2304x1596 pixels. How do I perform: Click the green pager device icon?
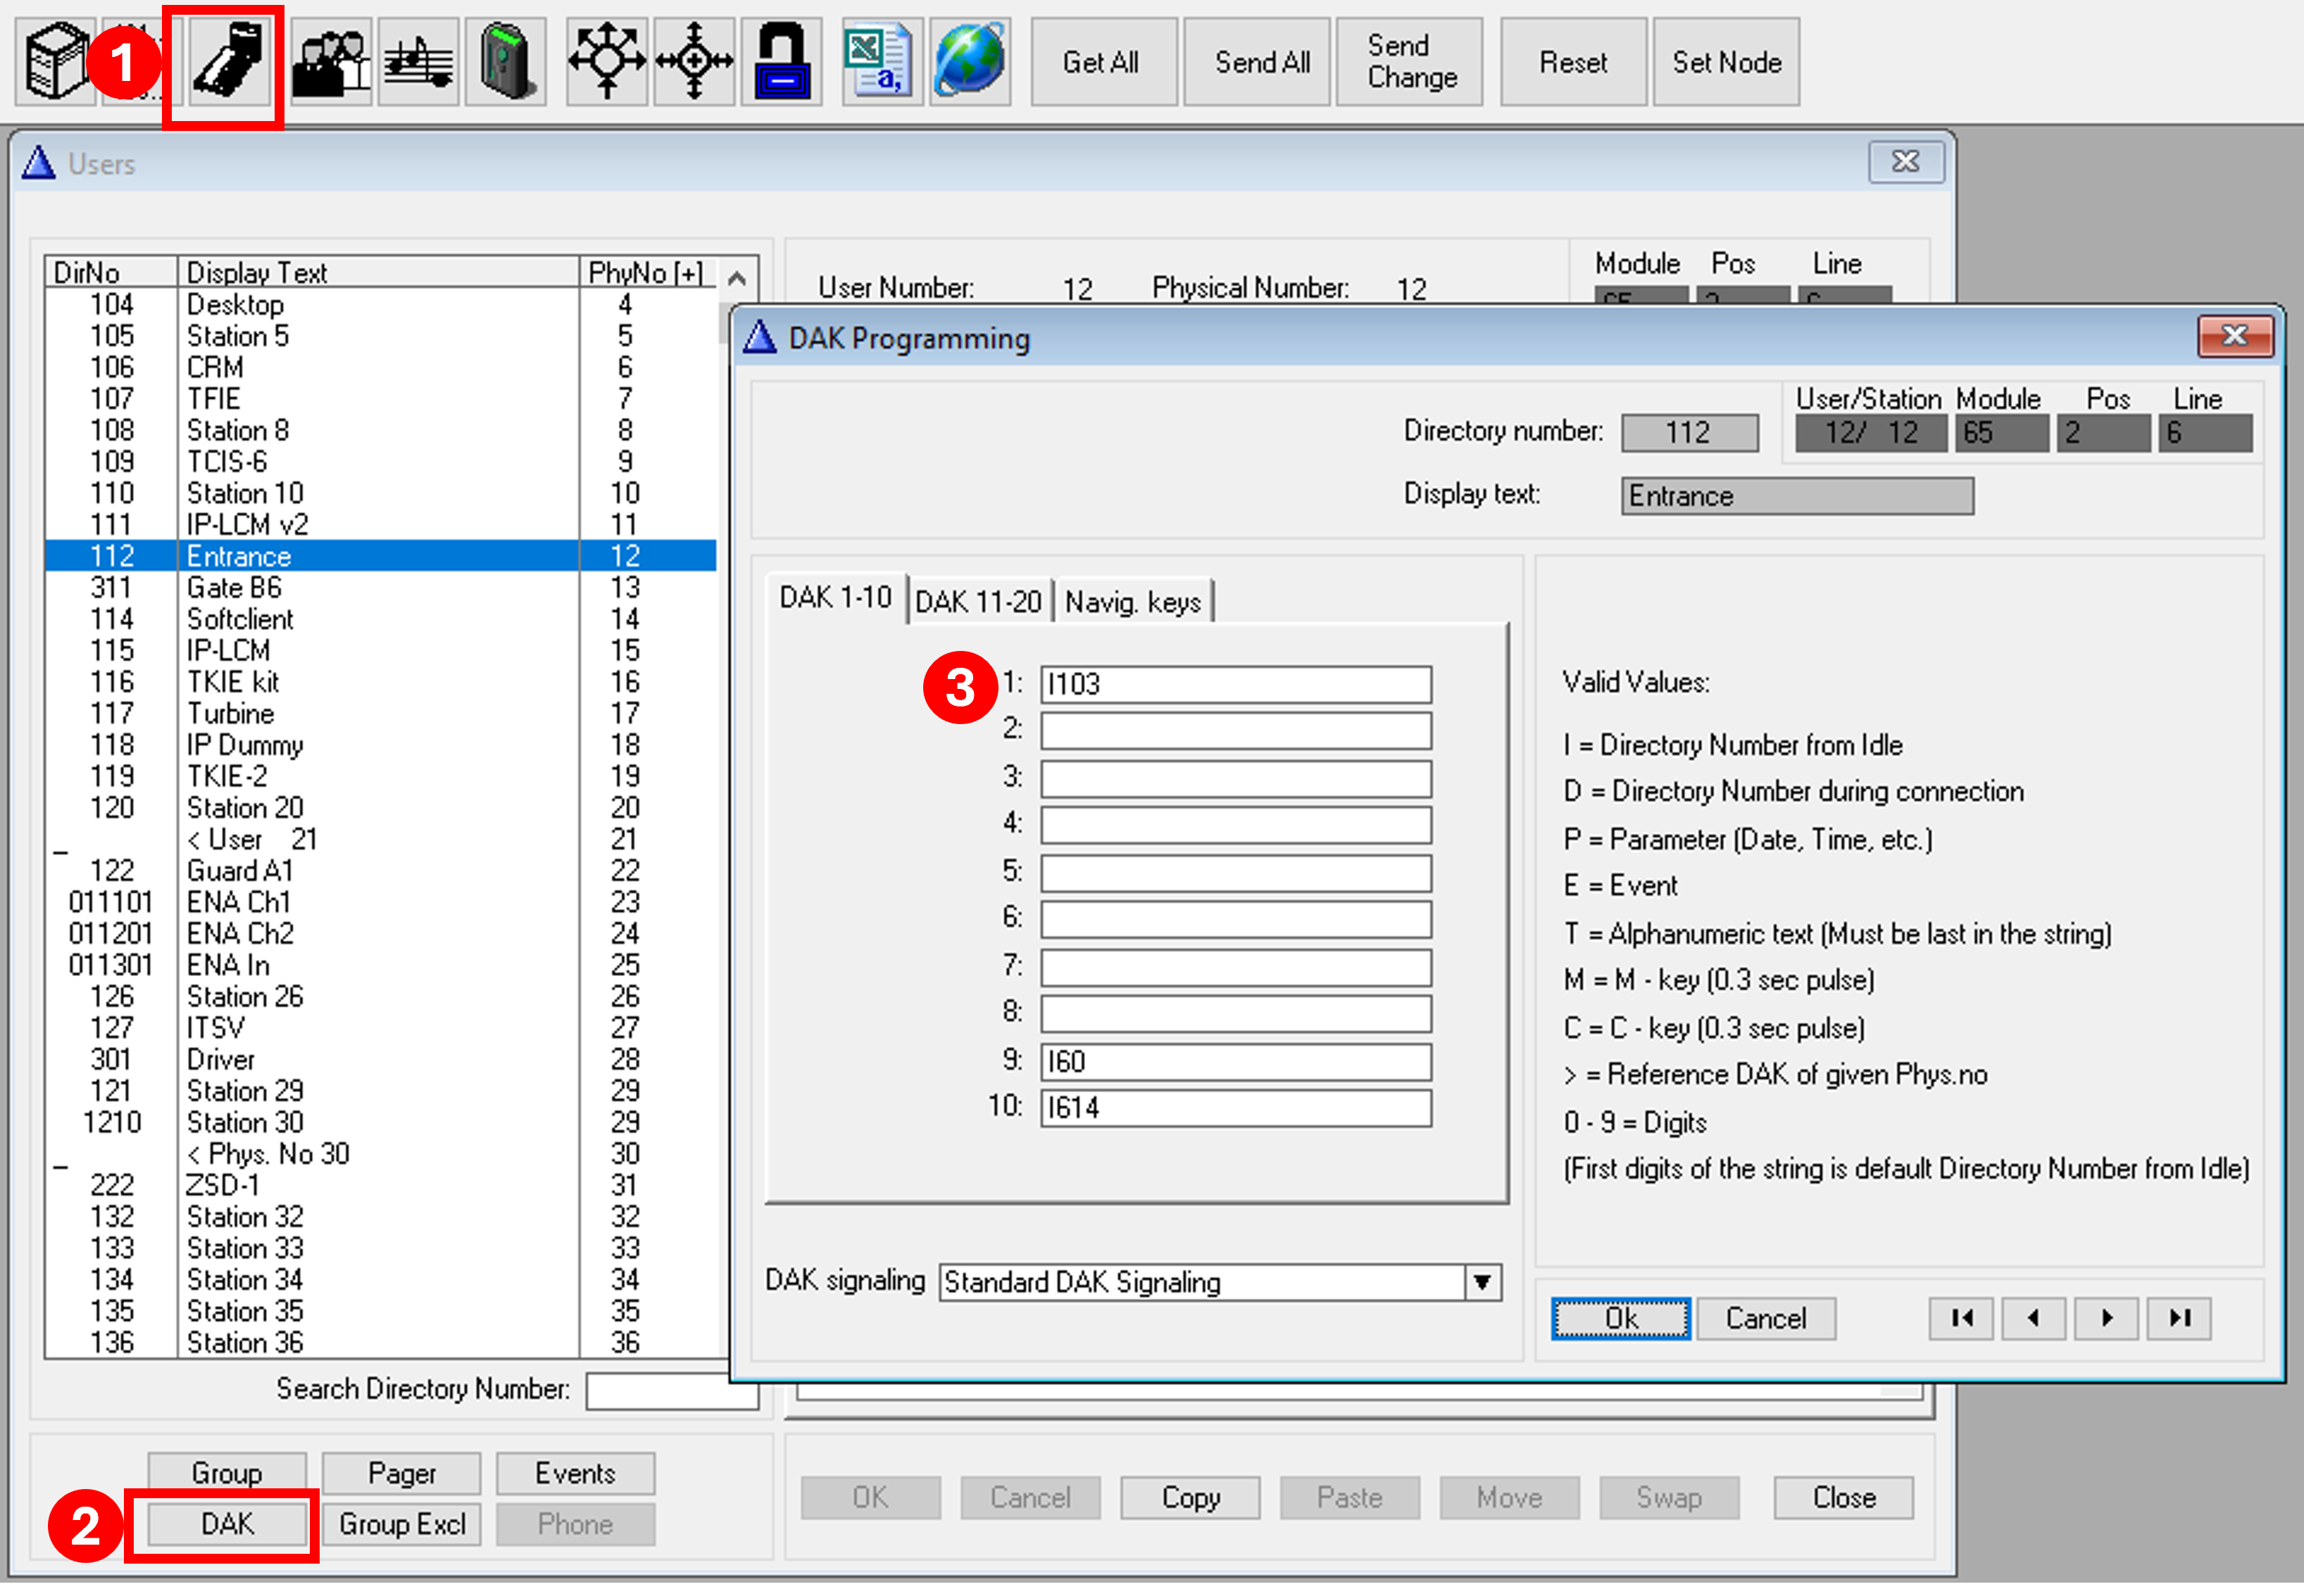coord(506,62)
